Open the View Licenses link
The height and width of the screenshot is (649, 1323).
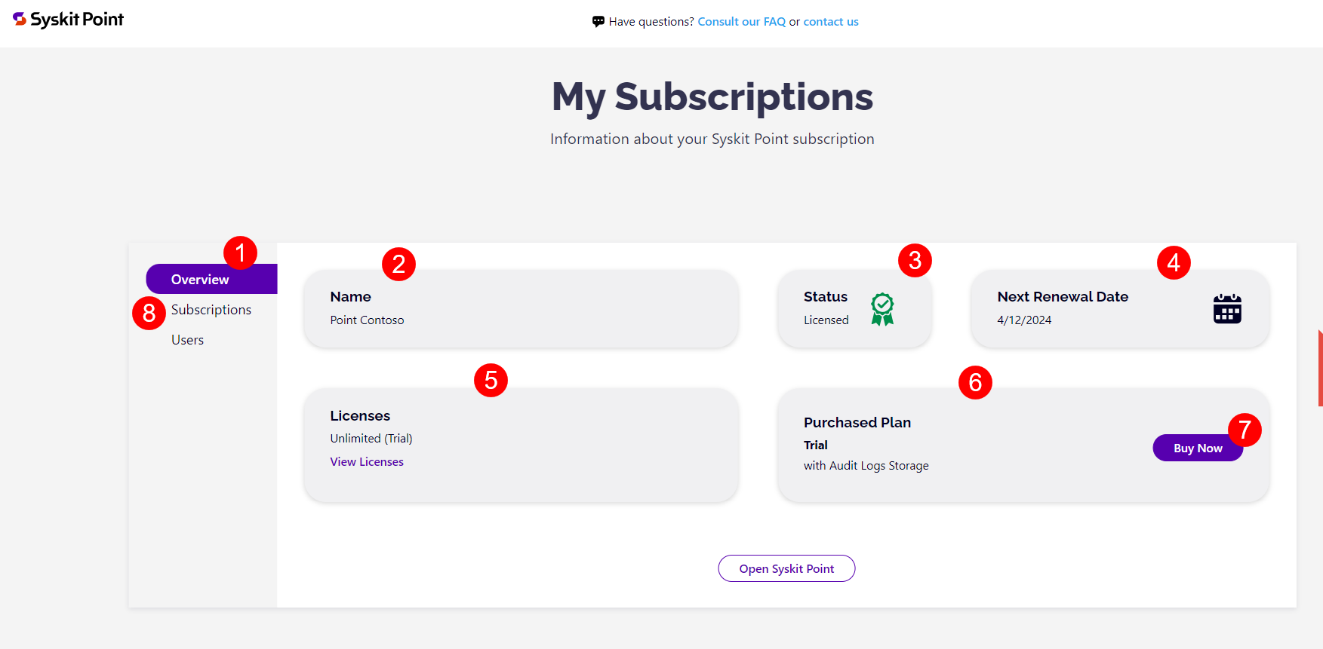coord(367,461)
